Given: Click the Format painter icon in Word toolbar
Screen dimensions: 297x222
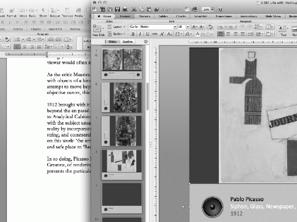Looking at the screenshot, I should coord(12,10).
